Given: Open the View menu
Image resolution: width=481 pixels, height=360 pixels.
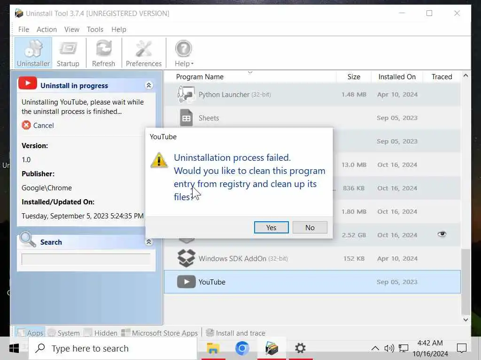Looking at the screenshot, I should [x=72, y=30].
